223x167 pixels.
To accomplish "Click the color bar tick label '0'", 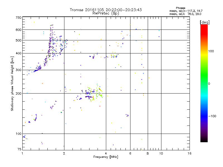I will point(209,84).
